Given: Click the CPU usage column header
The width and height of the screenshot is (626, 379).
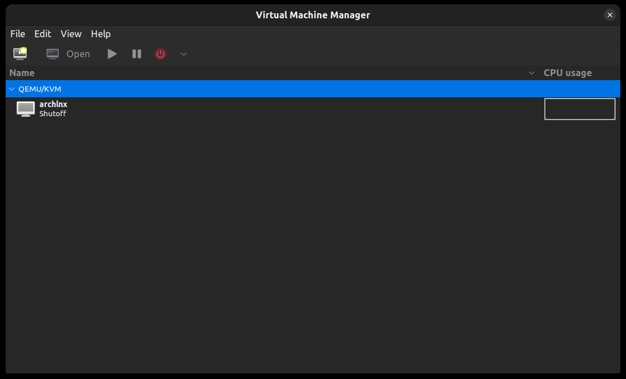Looking at the screenshot, I should click(567, 73).
